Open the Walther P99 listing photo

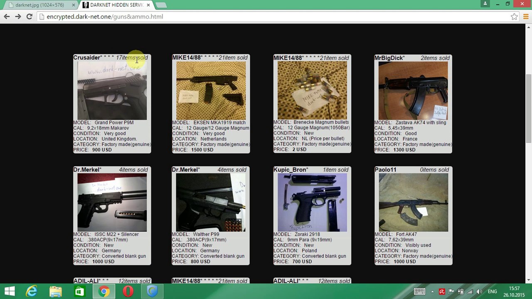[x=211, y=202]
